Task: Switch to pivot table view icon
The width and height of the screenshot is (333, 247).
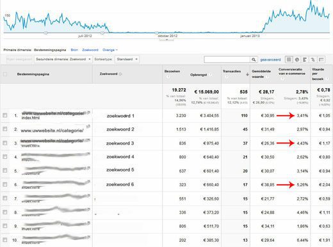Action: pos(321,60)
